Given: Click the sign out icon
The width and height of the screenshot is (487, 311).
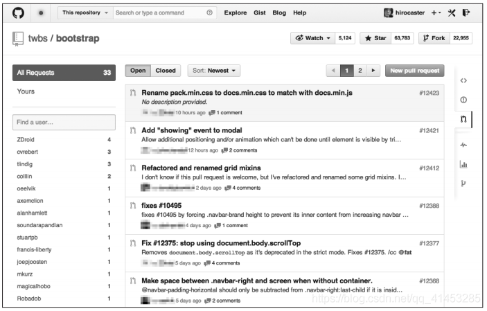Looking at the screenshot, I should (x=466, y=12).
